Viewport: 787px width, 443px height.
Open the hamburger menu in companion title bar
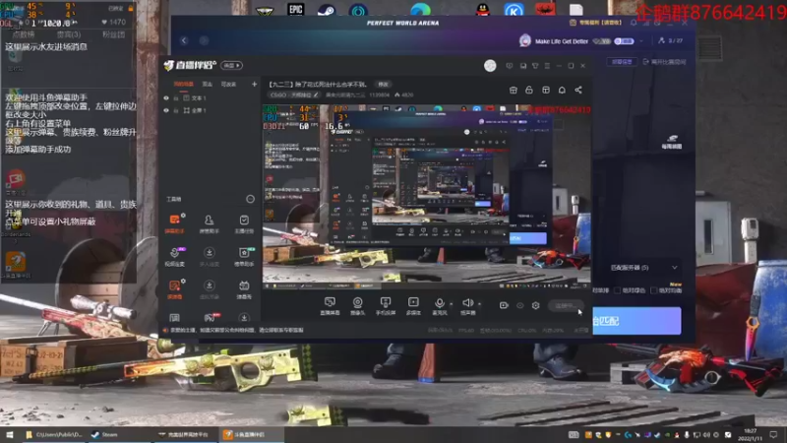(547, 66)
